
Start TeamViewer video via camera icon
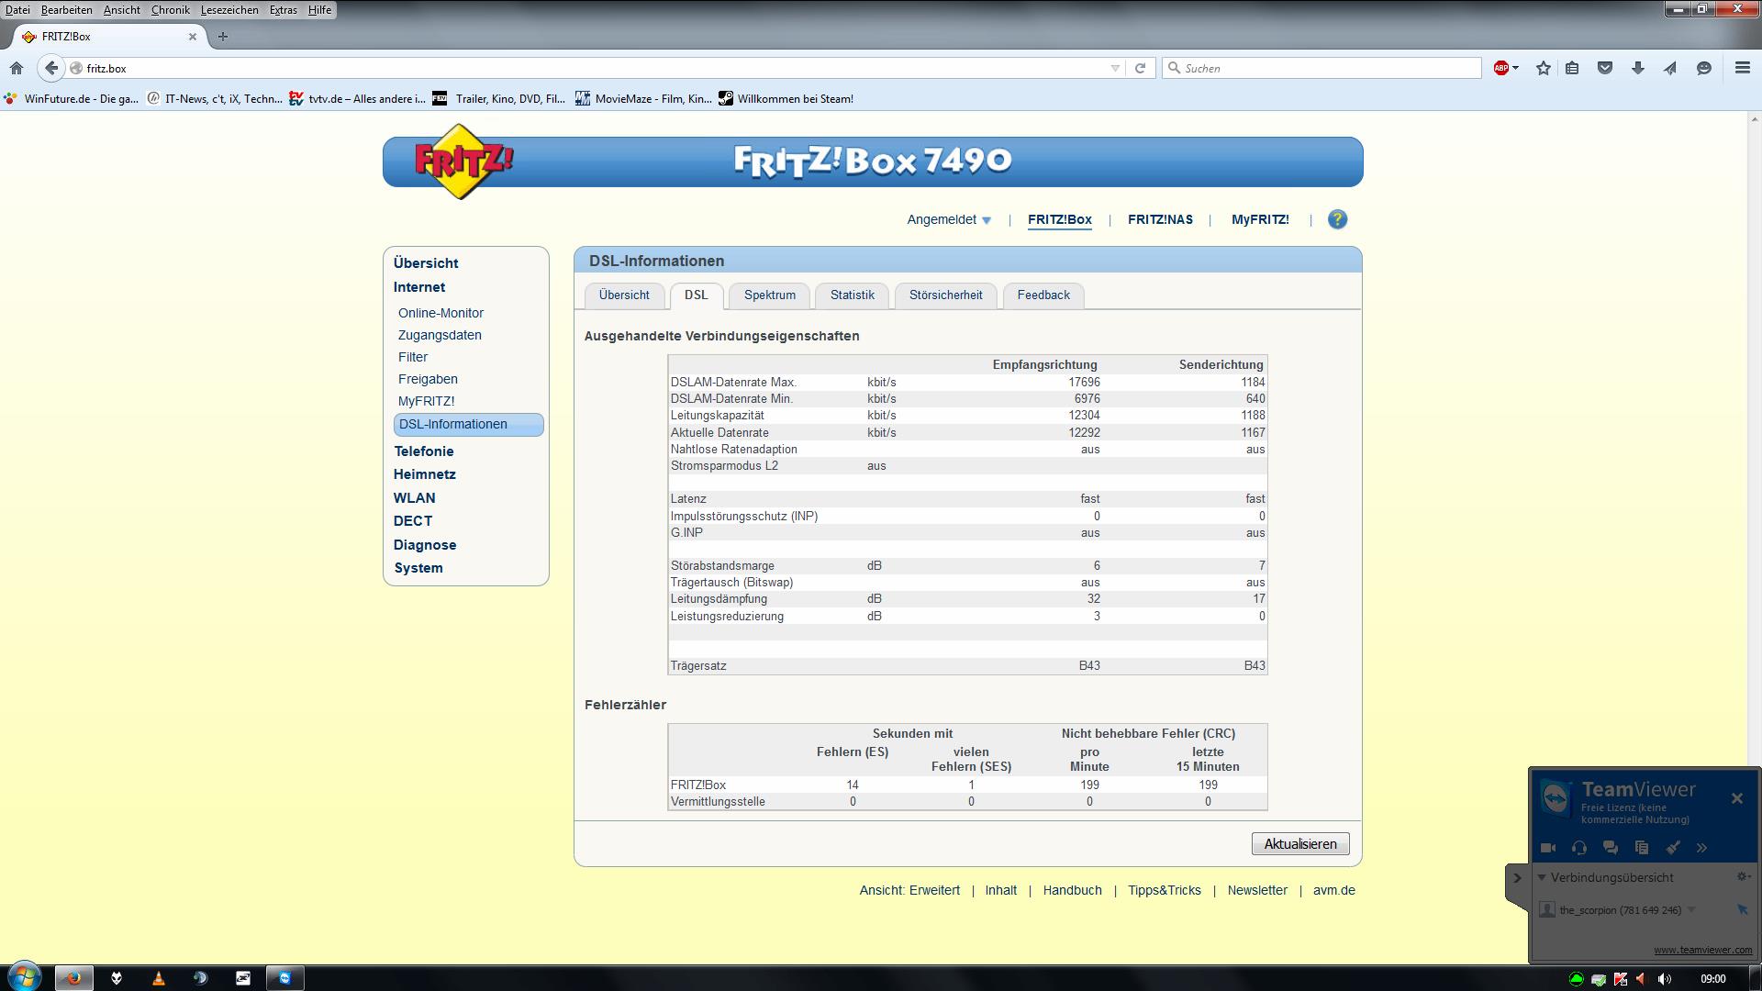[1548, 848]
